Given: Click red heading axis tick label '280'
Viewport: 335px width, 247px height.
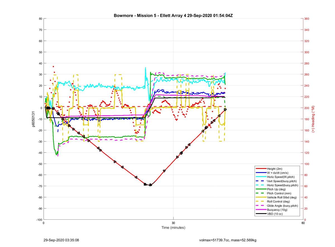Looking at the screenshot, I should pos(307,63).
